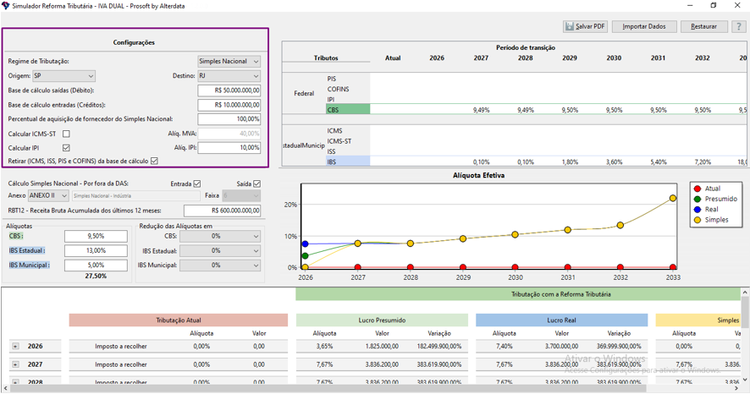Uncheck the Calcular IPI checkbox
750x394 pixels.
tap(66, 148)
